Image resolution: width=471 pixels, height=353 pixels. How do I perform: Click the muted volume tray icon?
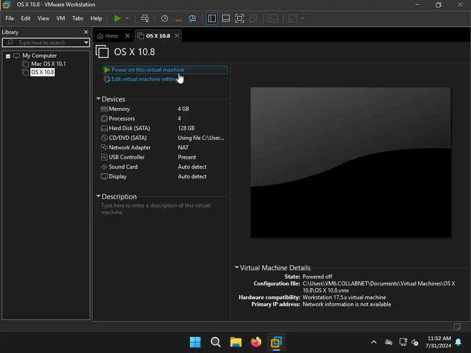pyautogui.click(x=415, y=342)
